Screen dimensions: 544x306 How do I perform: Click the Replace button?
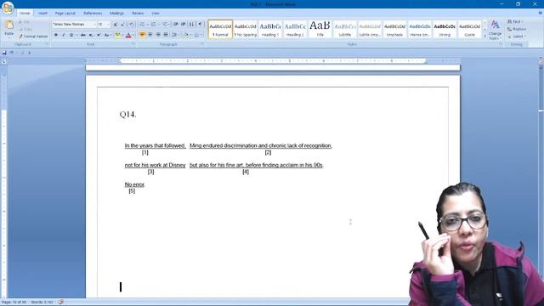tap(517, 29)
